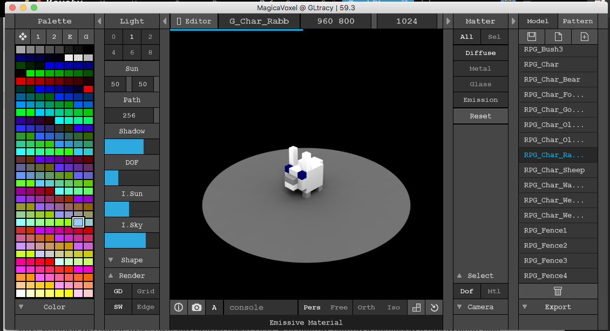This screenshot has height=331, width=610.
Task: Click the save model icon
Action: click(x=531, y=37)
